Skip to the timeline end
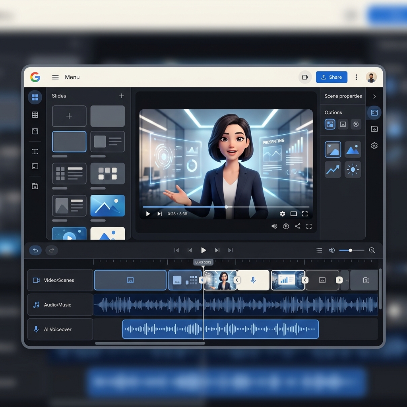 pos(231,250)
